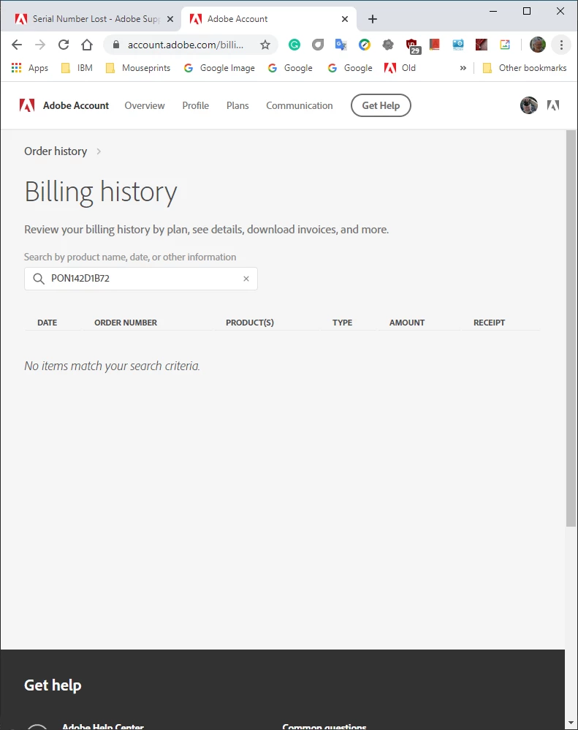The image size is (578, 730).
Task: Open the Google Translate extension
Action: click(x=341, y=45)
